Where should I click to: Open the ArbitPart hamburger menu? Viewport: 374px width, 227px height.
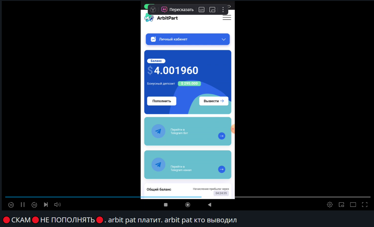click(227, 18)
